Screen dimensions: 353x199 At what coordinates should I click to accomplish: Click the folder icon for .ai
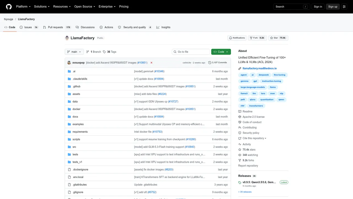(x=69, y=71)
